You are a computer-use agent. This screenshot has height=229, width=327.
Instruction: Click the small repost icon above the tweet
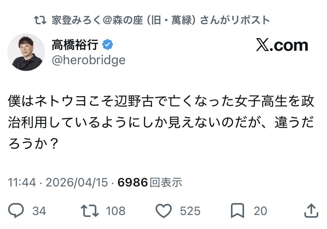coord(40,20)
